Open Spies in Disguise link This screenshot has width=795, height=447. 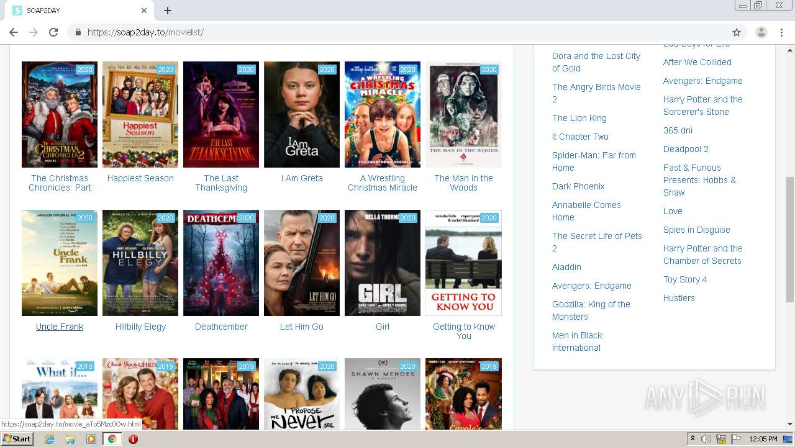tap(696, 230)
